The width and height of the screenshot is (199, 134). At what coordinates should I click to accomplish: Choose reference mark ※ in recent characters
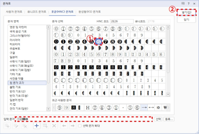(x=158, y=108)
